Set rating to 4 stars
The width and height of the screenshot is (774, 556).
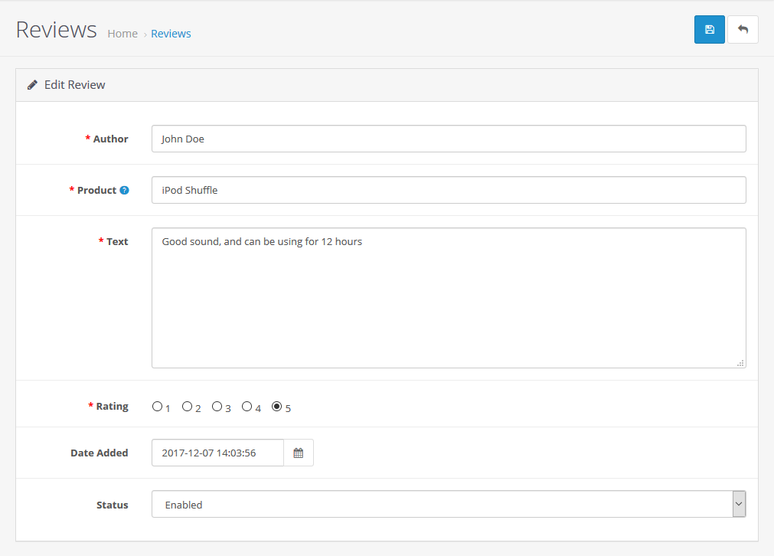click(247, 407)
